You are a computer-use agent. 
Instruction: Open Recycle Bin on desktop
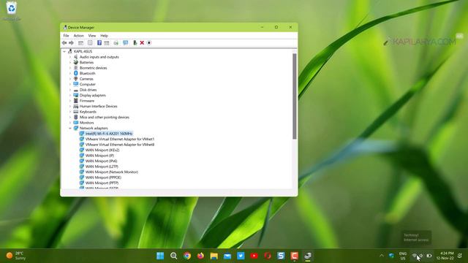coord(12,11)
